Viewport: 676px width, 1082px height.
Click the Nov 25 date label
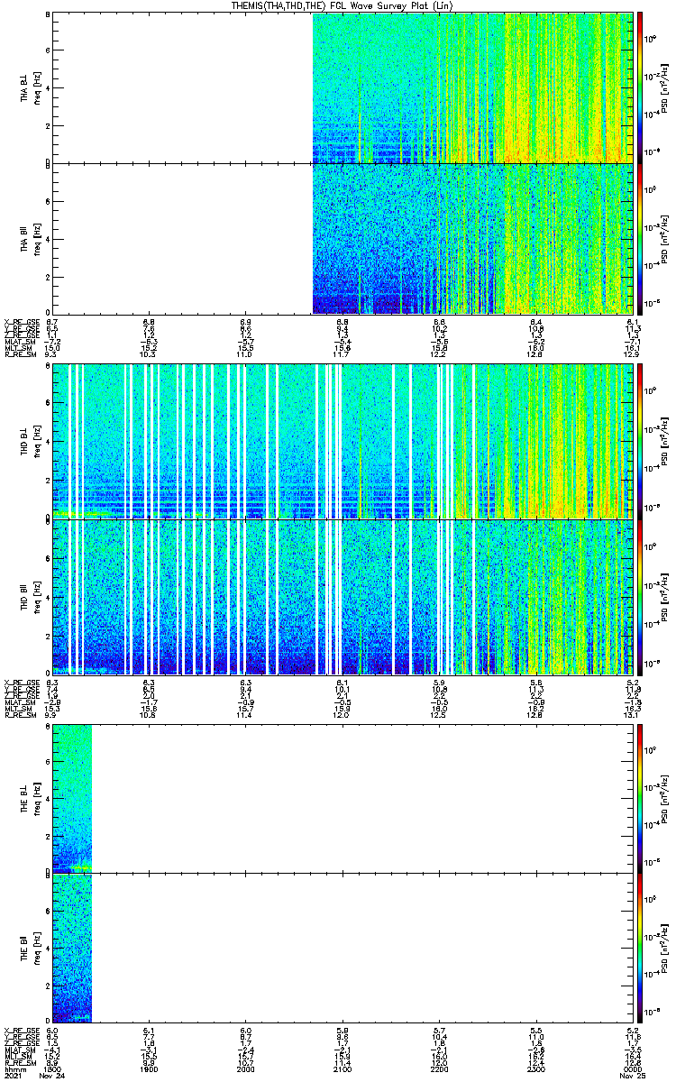click(x=631, y=1076)
